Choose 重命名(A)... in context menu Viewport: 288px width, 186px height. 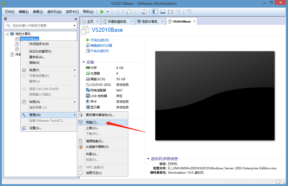pyautogui.click(x=49, y=57)
